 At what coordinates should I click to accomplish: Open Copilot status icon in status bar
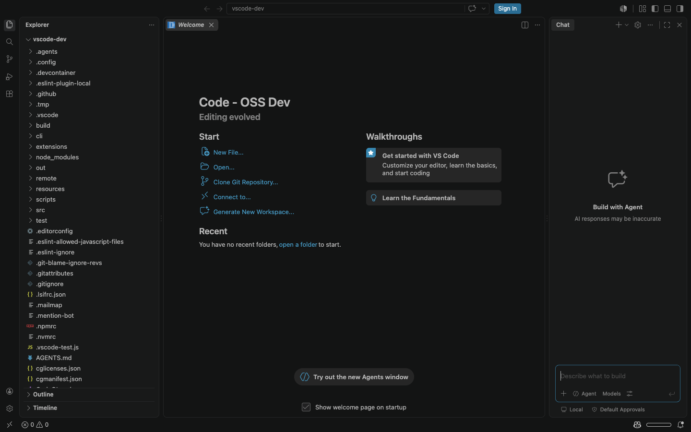tap(637, 425)
